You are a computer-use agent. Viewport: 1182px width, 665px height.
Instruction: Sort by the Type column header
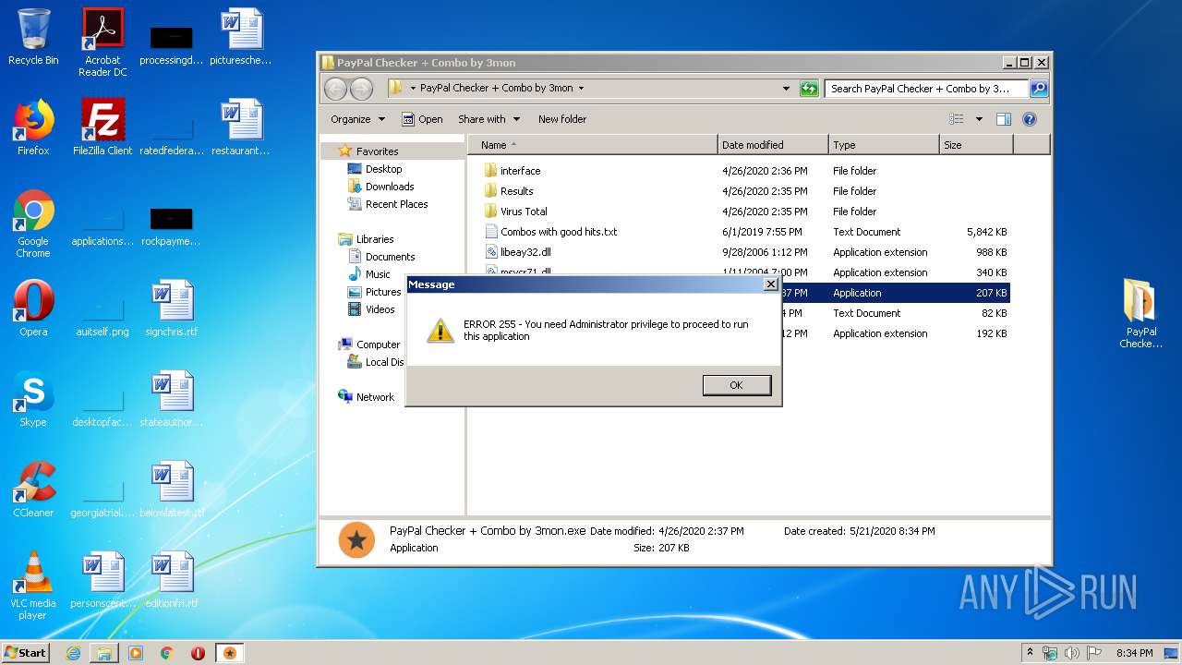click(x=883, y=145)
